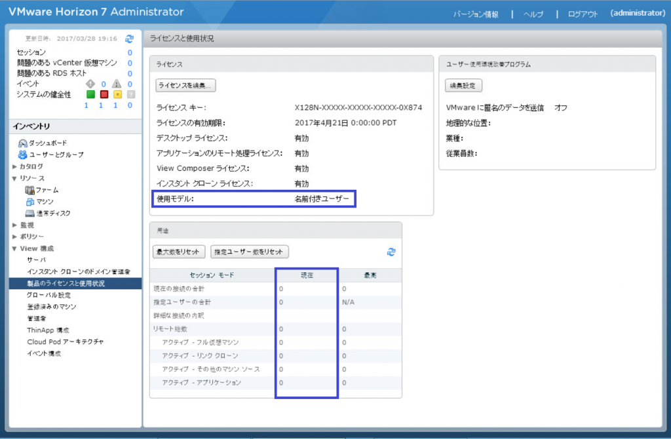Viewport: 671px width, 439px height.
Task: Open サーバ under View 構成
Action: point(37,260)
